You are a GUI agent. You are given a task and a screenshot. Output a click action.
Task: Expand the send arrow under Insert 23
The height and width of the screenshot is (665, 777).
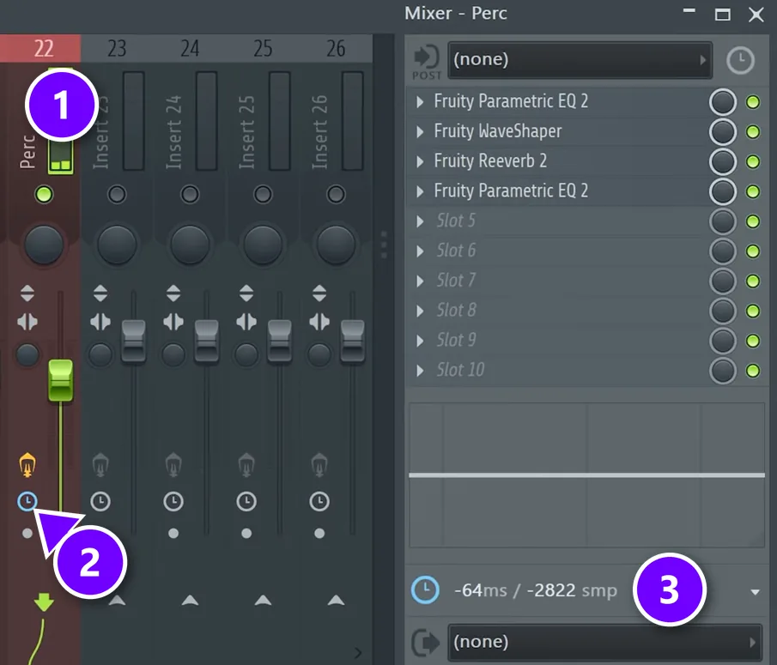pyautogui.click(x=117, y=601)
